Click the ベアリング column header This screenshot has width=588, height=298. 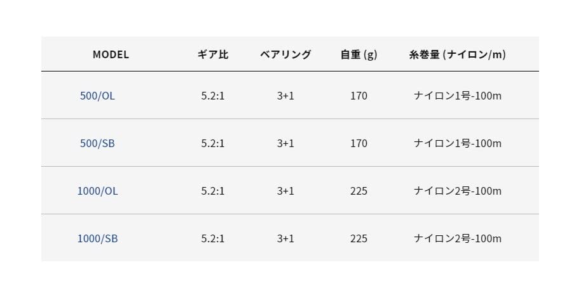(x=285, y=55)
